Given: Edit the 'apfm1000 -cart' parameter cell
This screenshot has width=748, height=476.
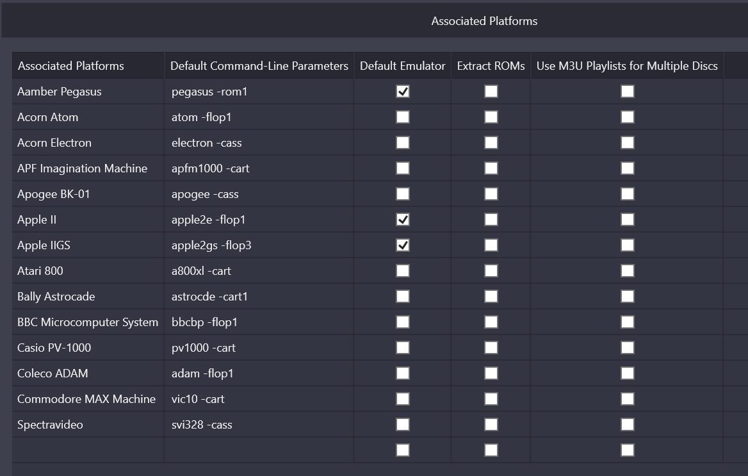Looking at the screenshot, I should coord(259,168).
